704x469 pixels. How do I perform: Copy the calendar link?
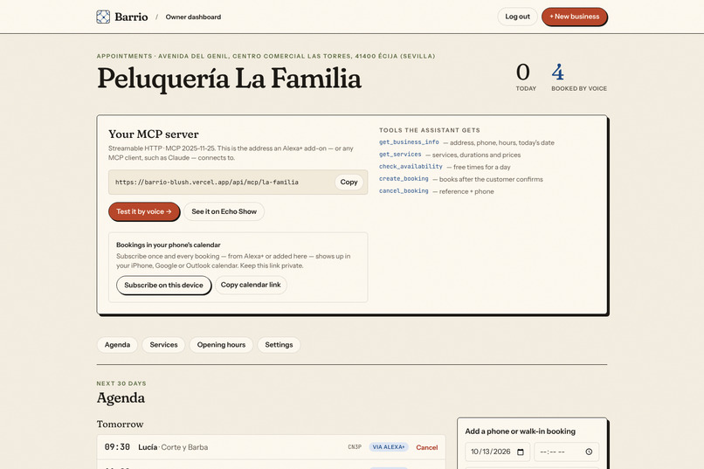[251, 285]
